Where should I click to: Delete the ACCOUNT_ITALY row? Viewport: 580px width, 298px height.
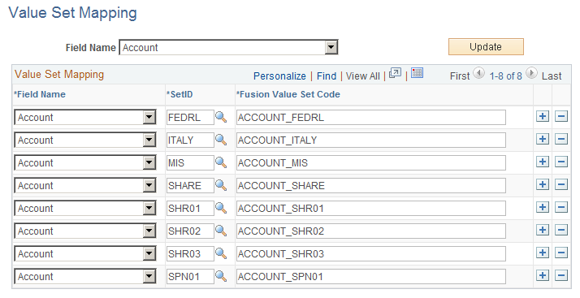coord(561,140)
